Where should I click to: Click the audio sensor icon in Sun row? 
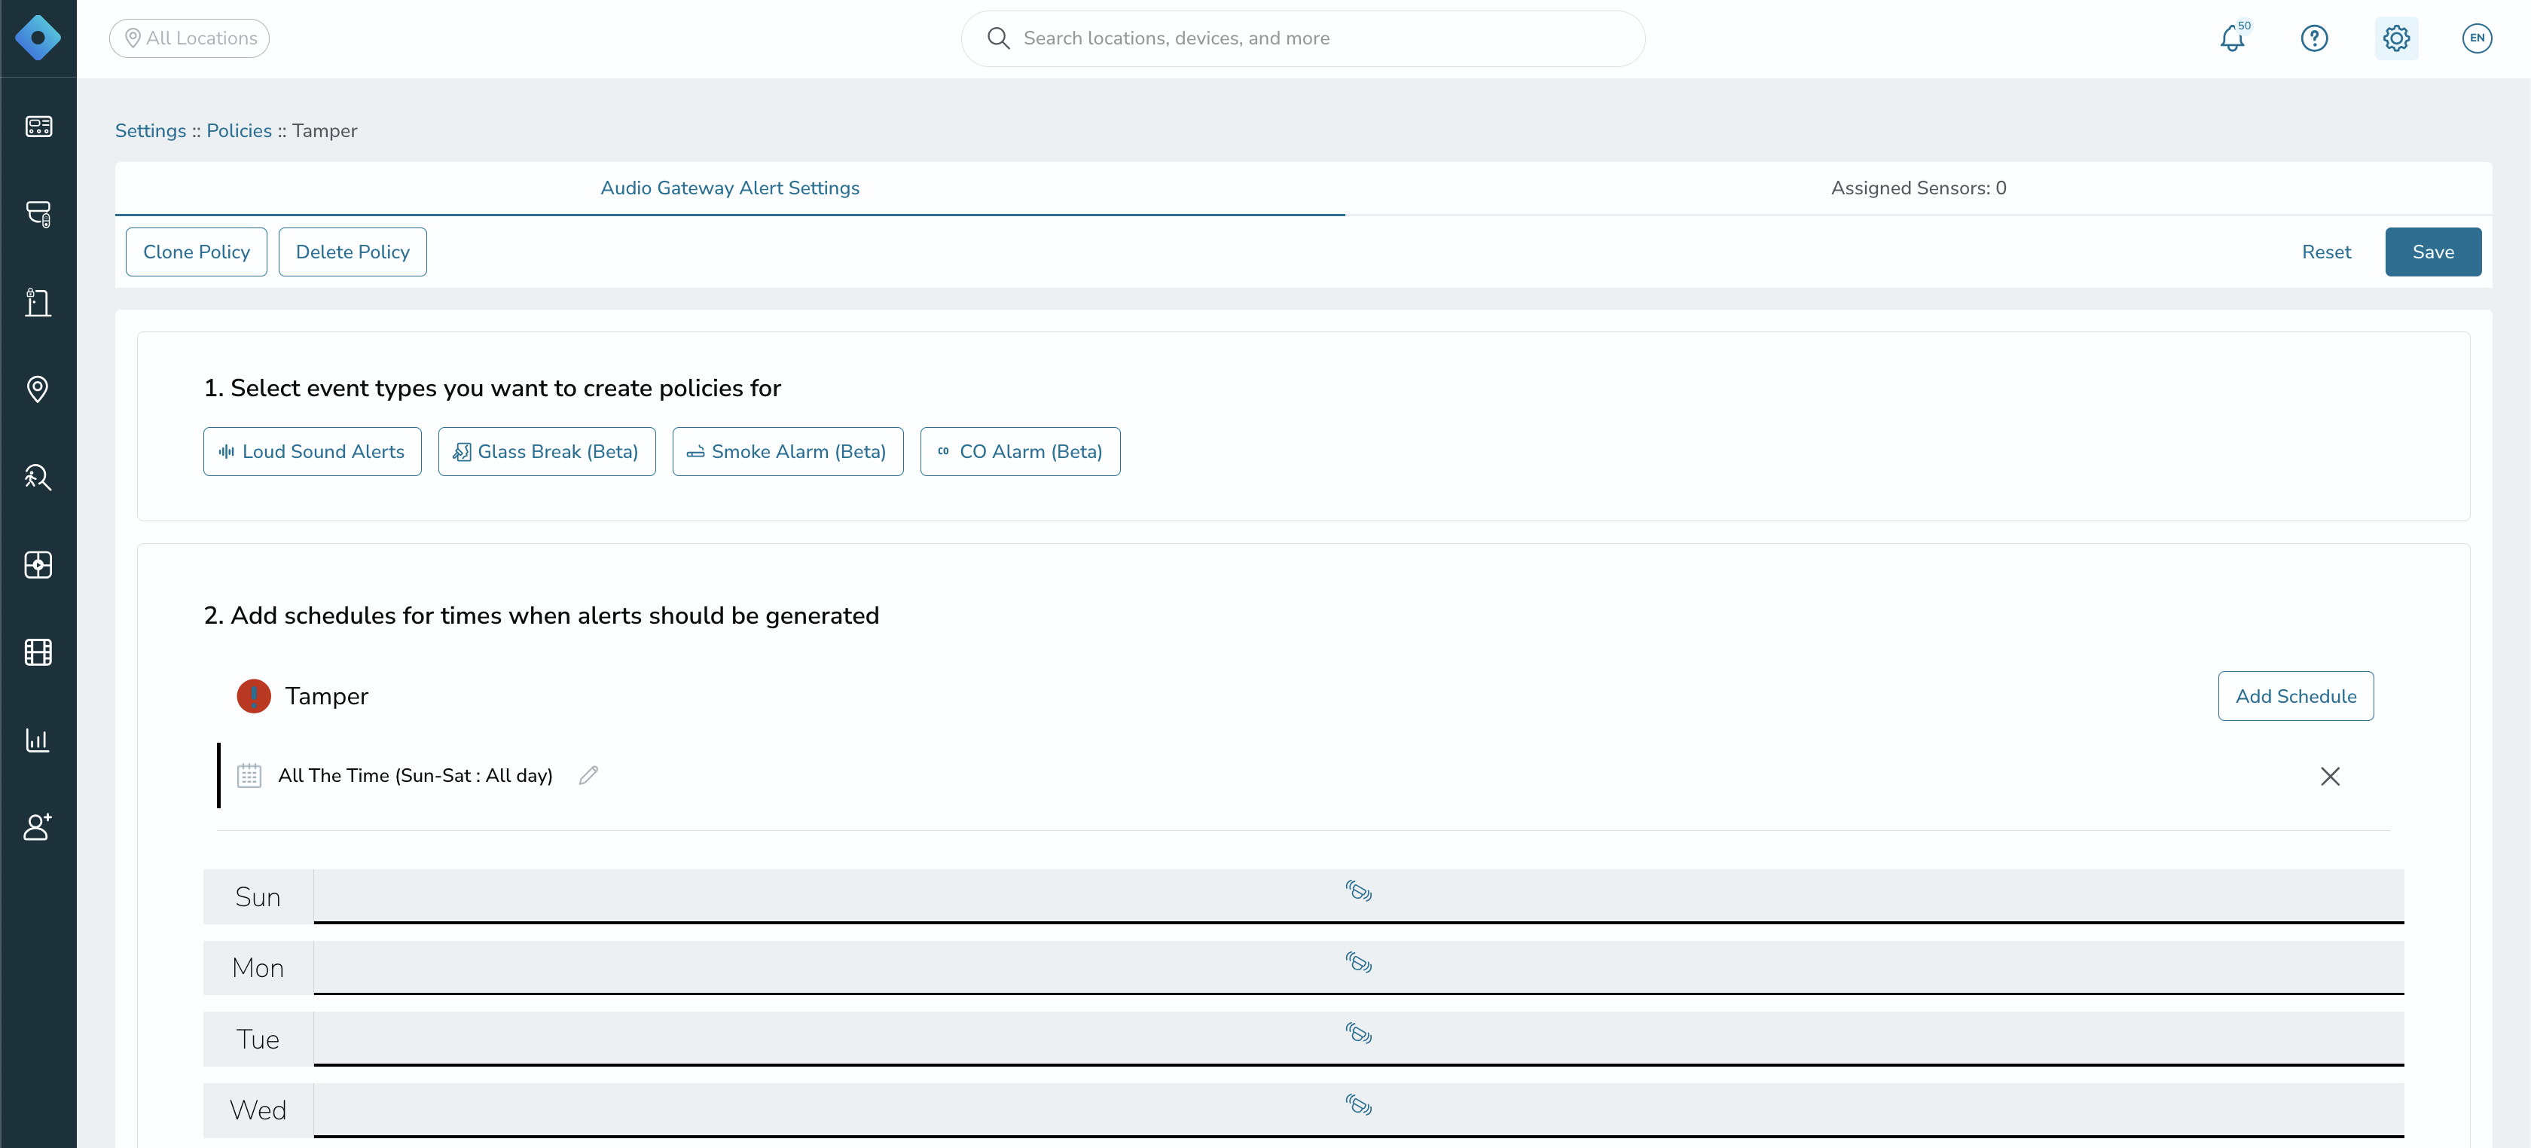[x=1358, y=890]
